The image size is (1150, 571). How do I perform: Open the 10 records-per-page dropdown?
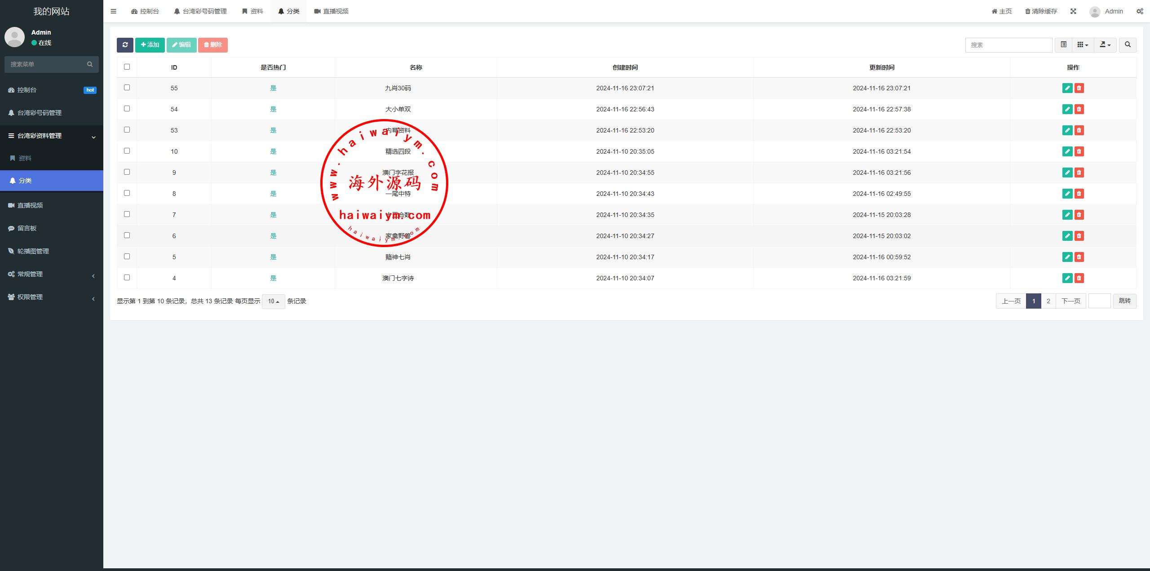coord(273,301)
